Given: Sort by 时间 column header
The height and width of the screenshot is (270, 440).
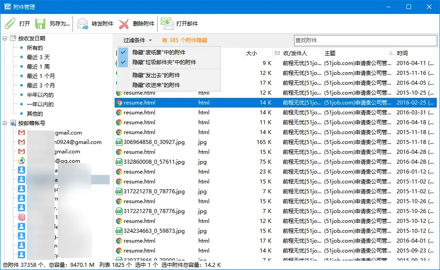Looking at the screenshot, I should (x=402, y=53).
